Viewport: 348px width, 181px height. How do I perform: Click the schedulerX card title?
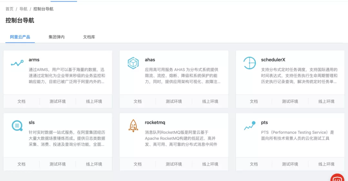(273, 60)
